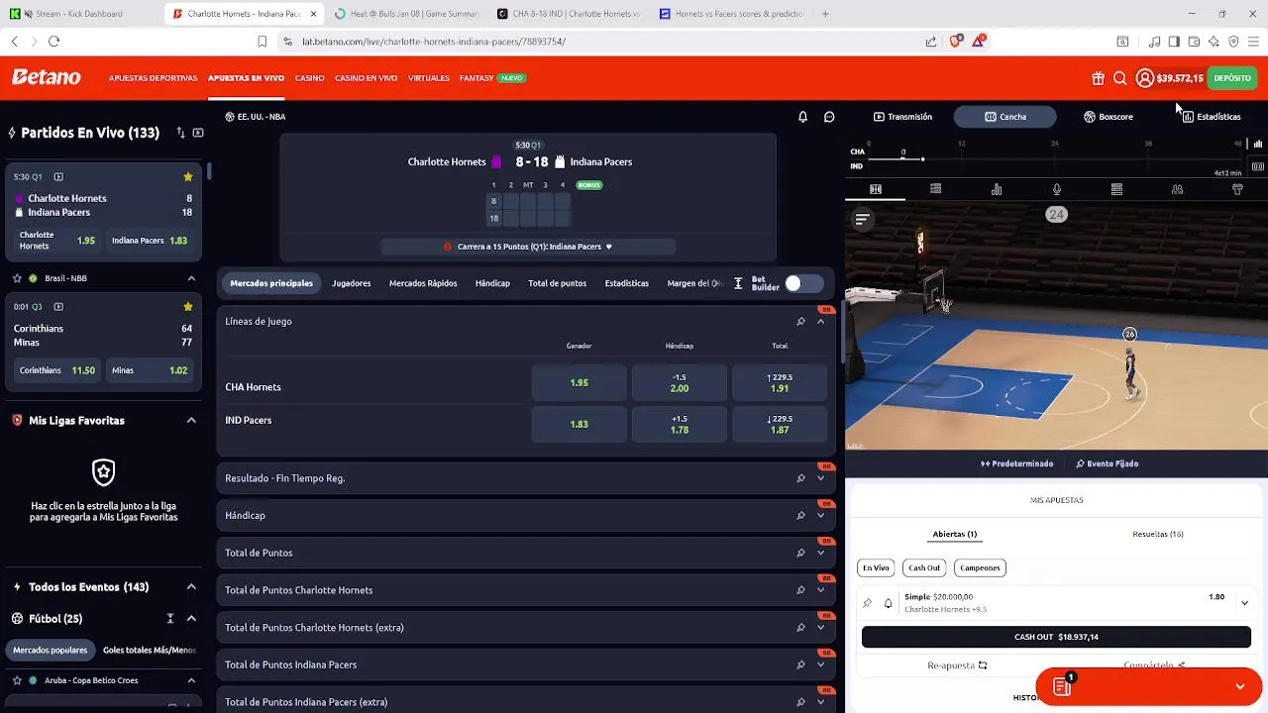Pin the Líneas de Juego market

pyautogui.click(x=800, y=322)
